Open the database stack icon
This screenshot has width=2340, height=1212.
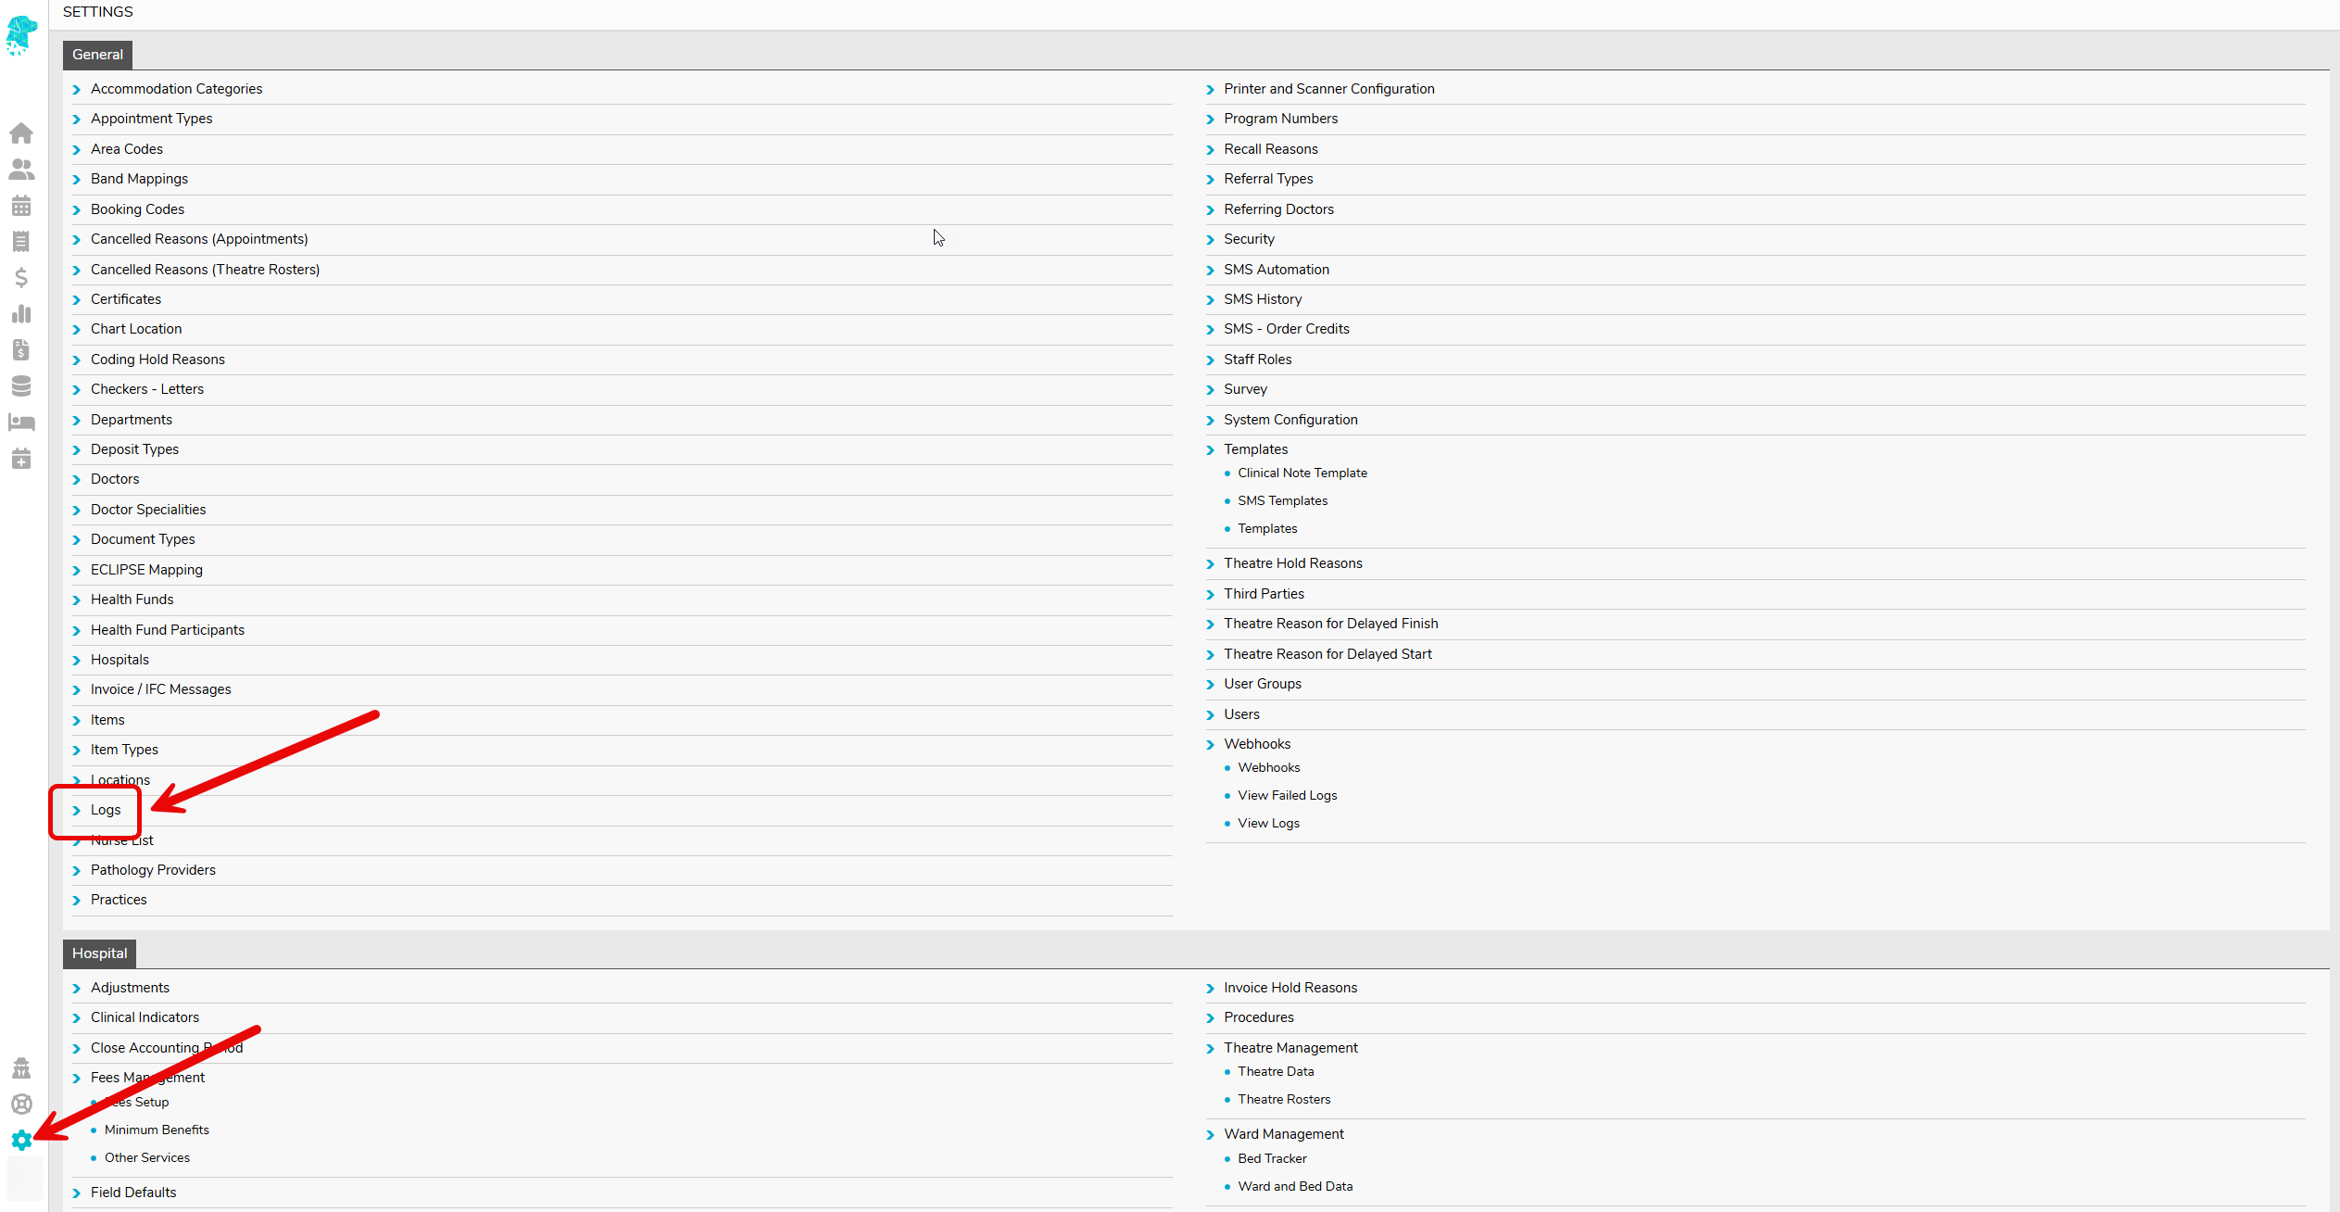[x=21, y=386]
